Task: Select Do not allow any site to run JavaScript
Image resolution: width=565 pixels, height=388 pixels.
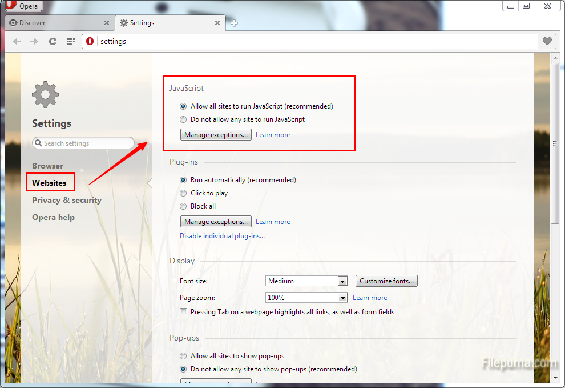Action: [x=183, y=119]
